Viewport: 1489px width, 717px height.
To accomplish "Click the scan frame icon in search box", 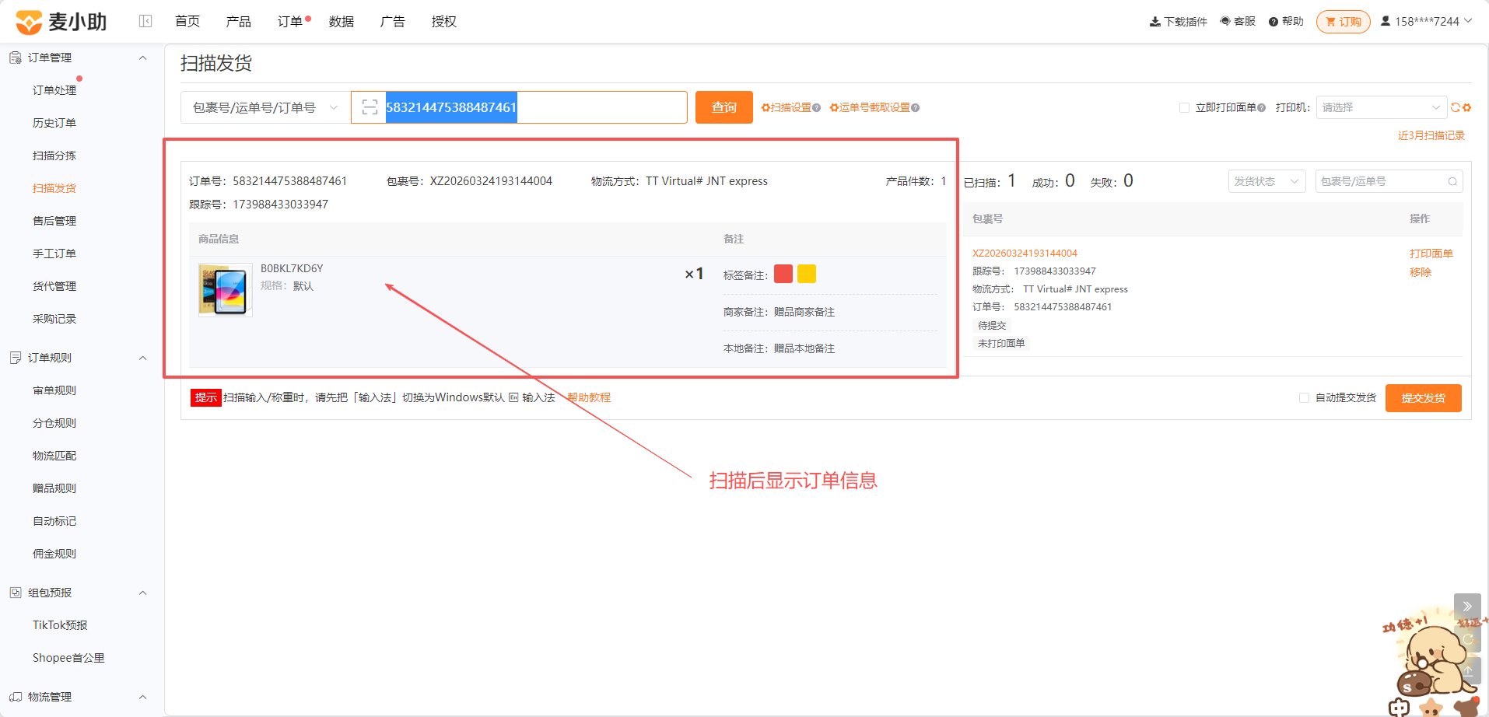I will 370,107.
